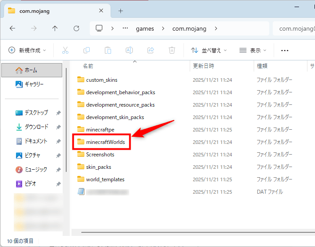Screen dimensions: 315x247
Task: Sort by 更新日時 column header
Action: (x=203, y=66)
